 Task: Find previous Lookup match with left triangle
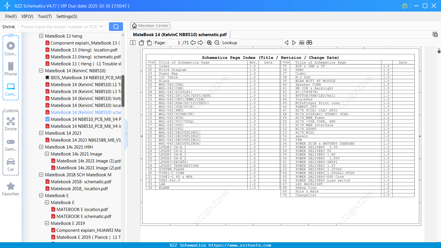286,43
